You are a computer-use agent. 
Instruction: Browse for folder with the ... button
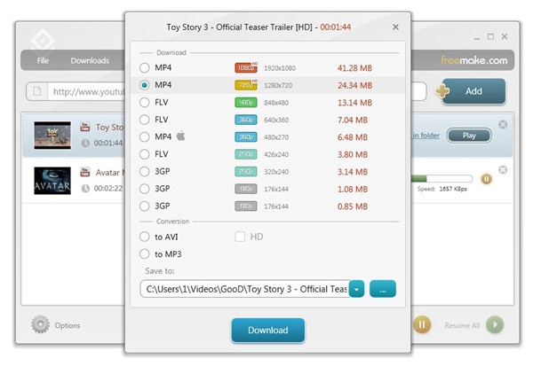383,289
